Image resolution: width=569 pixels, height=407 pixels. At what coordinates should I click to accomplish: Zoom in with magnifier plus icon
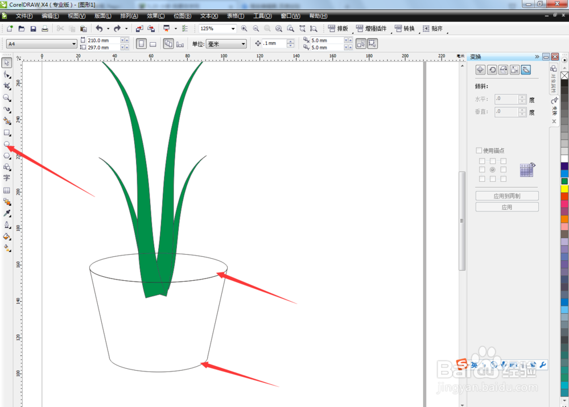[244, 28]
